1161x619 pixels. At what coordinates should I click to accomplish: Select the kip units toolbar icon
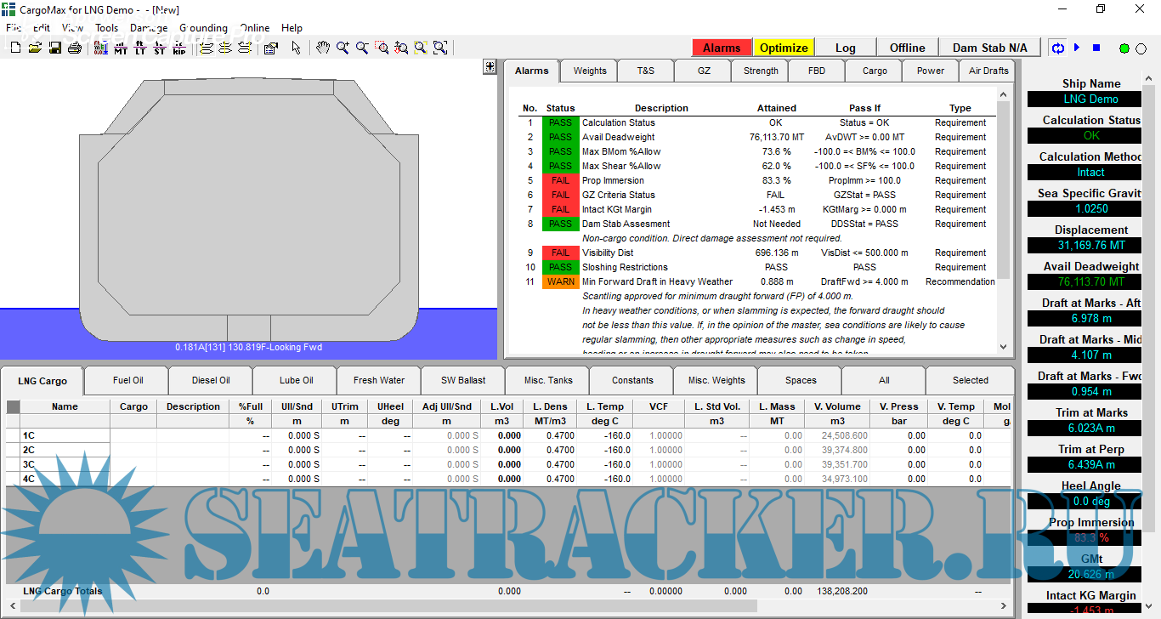click(179, 48)
